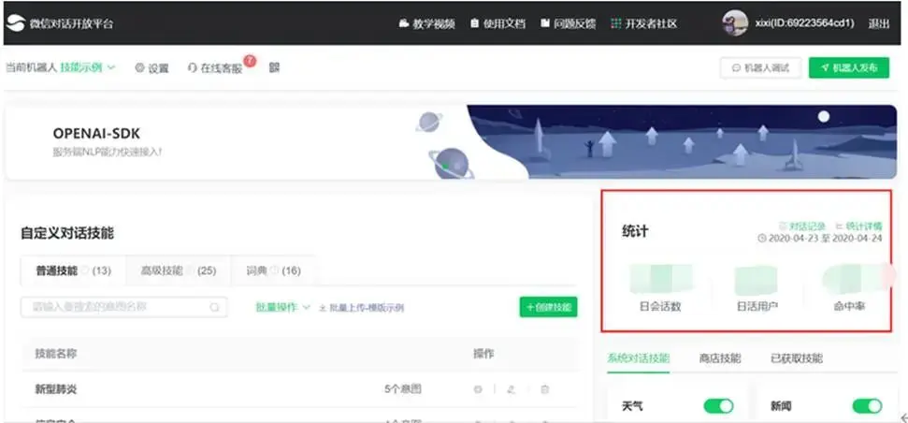Open 教学视频 tutorial videos link

pos(426,23)
